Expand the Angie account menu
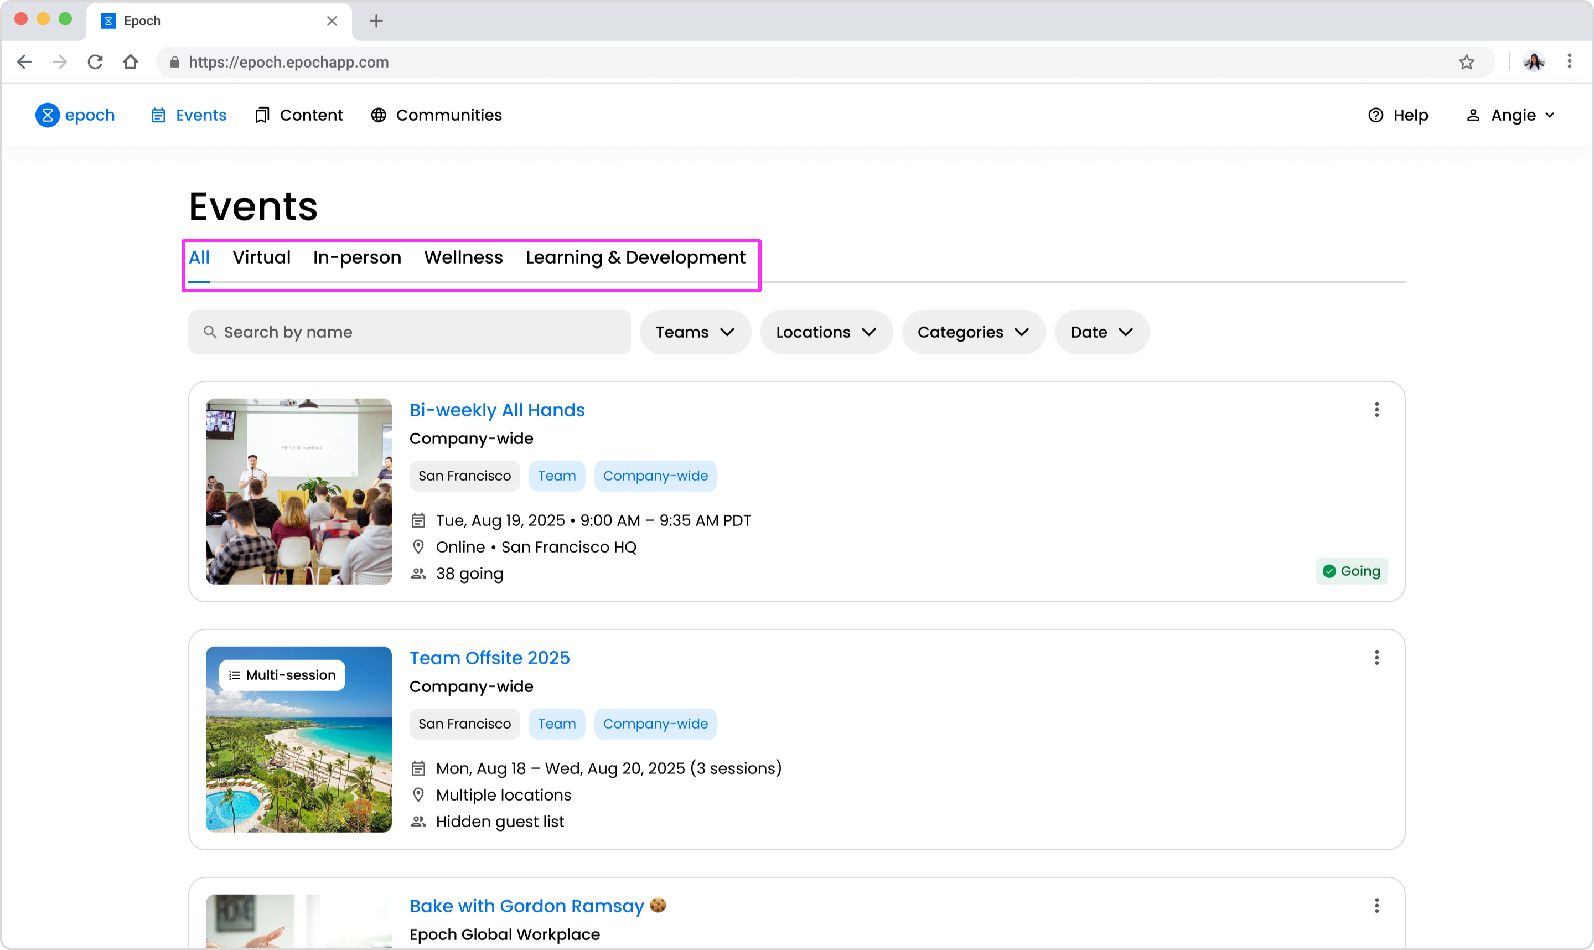The width and height of the screenshot is (1594, 950). (1510, 115)
